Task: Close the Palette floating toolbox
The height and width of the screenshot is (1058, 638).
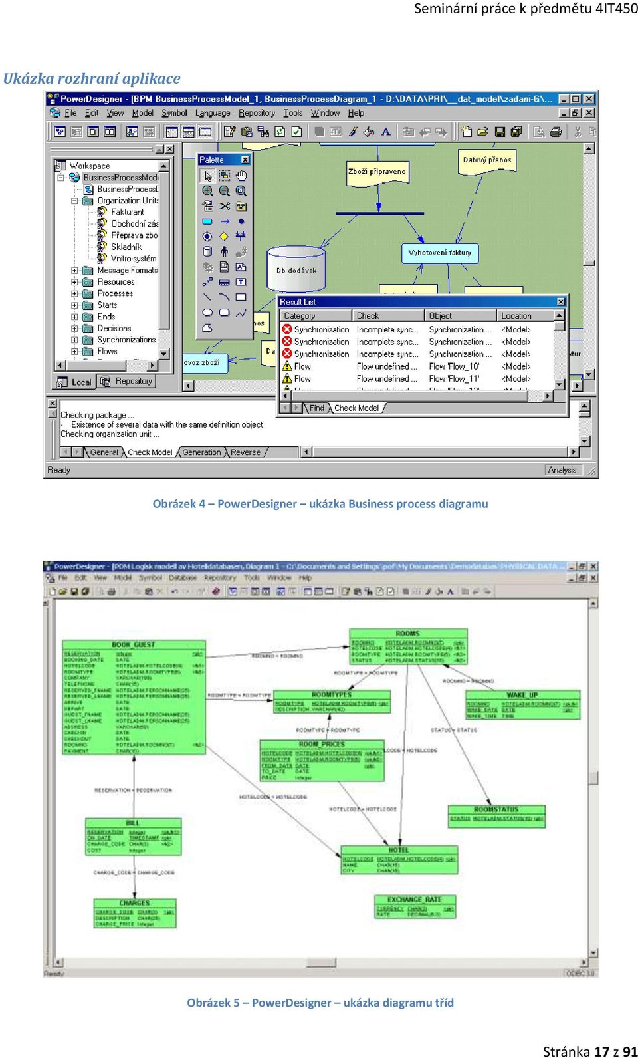Action: pos(245,160)
